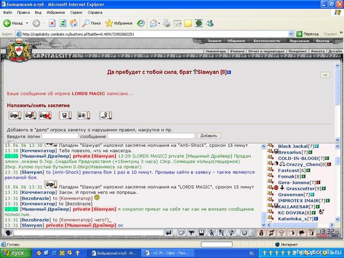Click the пуск Start button
344x258 pixels.
(x=15, y=253)
